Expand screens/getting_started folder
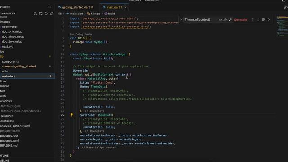Screen dimensions: 288x162 (x=19, y=66)
